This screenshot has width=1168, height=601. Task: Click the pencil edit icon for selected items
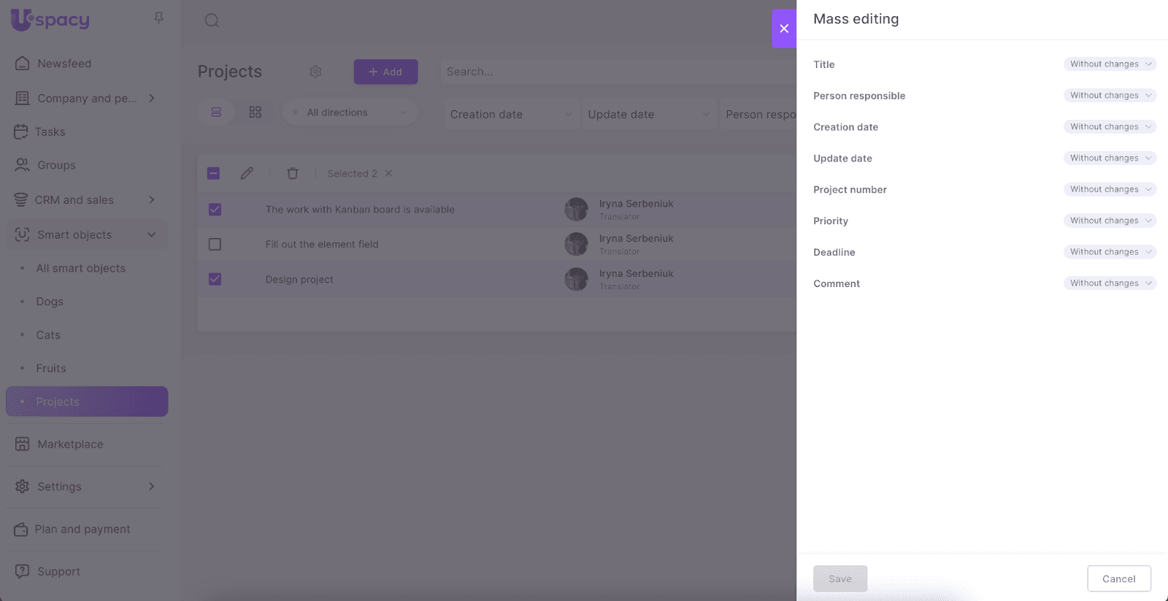247,173
